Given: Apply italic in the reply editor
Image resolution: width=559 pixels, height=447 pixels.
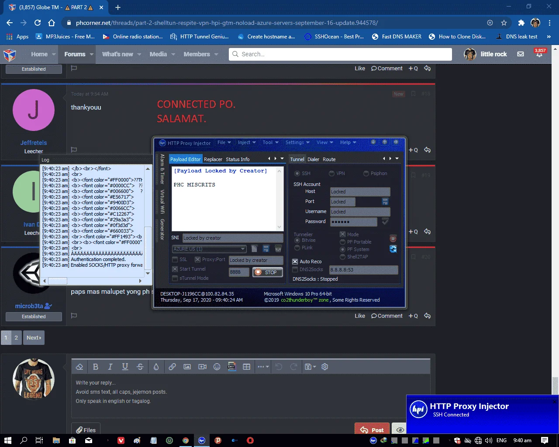Looking at the screenshot, I should click(x=110, y=367).
